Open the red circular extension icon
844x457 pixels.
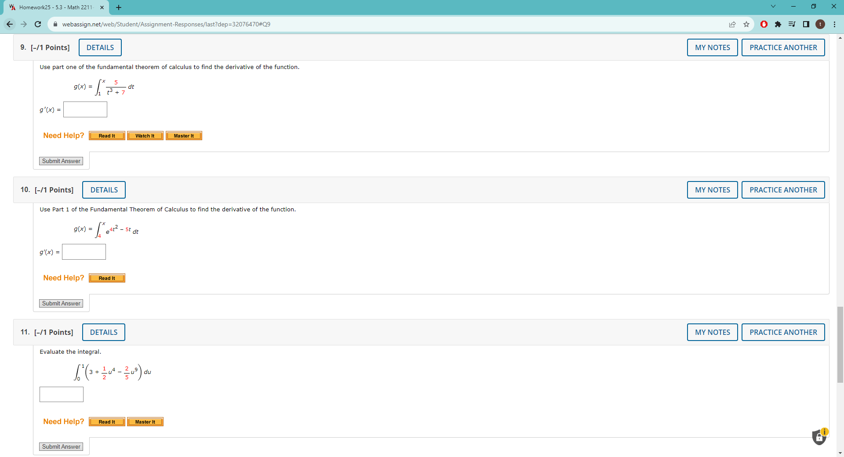coord(764,24)
